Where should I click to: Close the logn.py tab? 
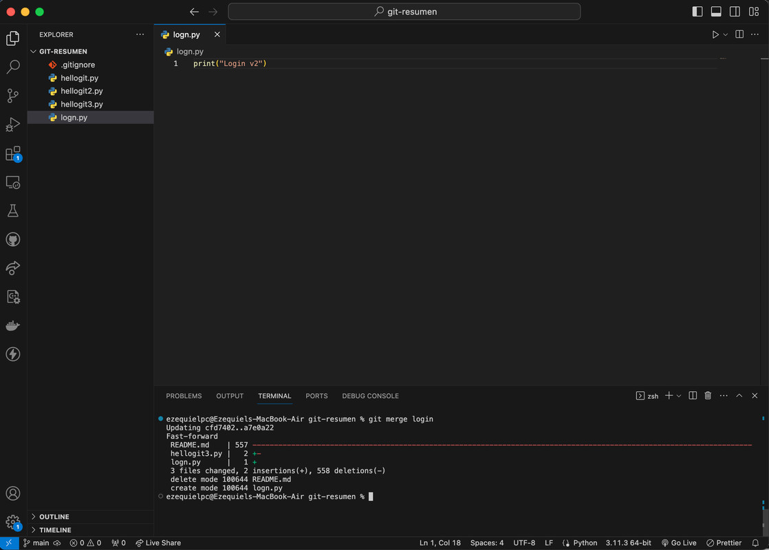217,34
